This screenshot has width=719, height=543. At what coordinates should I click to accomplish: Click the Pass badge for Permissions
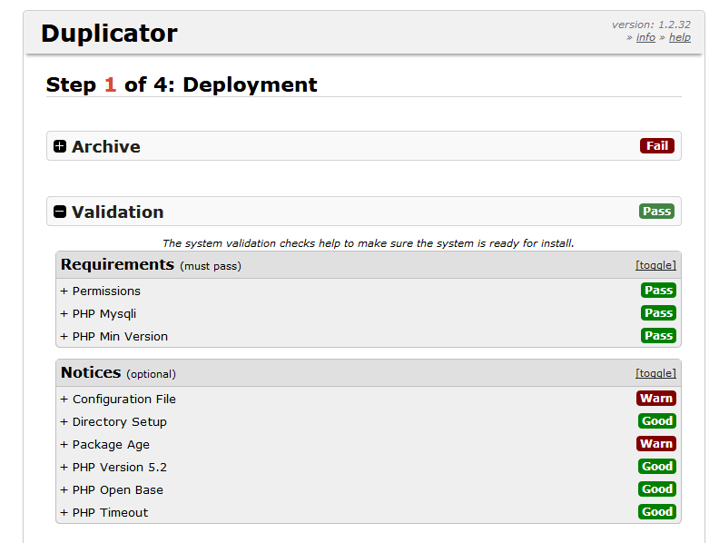click(658, 291)
